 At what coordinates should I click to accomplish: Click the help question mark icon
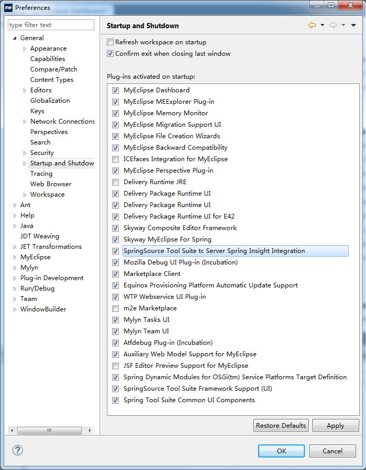[x=18, y=450]
